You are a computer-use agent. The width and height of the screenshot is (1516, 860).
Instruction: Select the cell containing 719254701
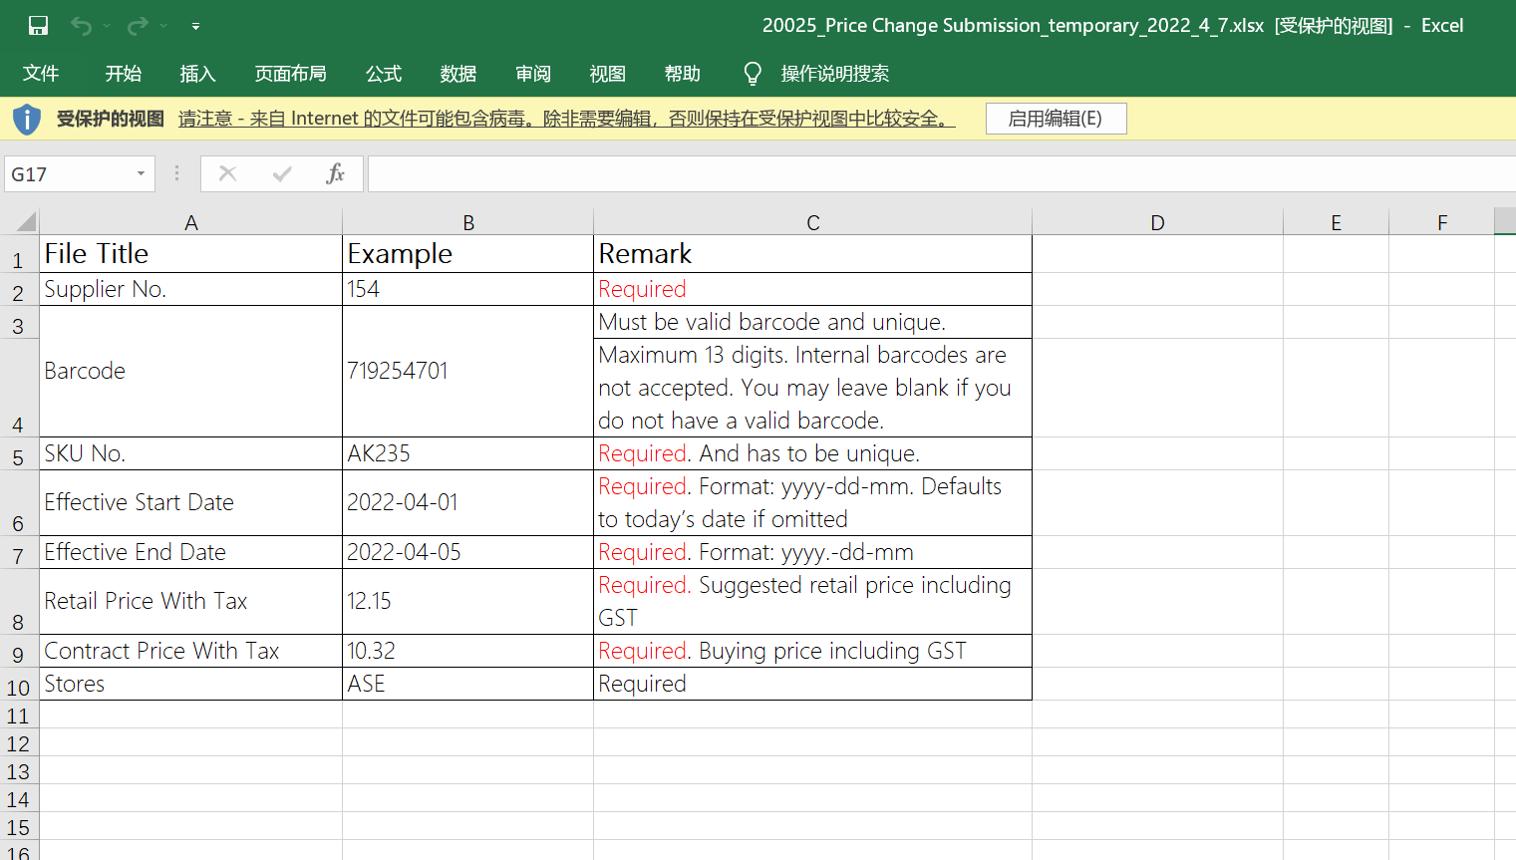pos(466,371)
